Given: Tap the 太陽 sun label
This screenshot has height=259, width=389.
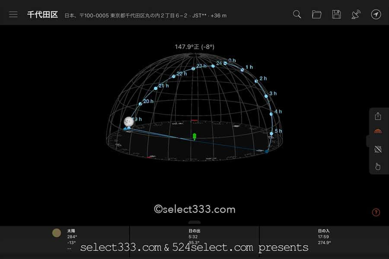Looking at the screenshot, I should (x=71, y=231).
